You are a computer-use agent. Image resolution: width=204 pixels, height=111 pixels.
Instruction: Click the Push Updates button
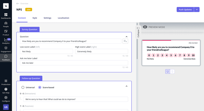click(185, 9)
